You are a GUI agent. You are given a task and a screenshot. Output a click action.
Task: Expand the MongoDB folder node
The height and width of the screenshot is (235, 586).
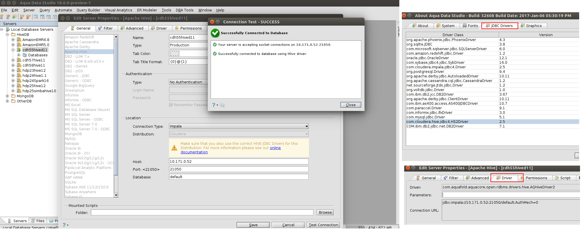(x=7, y=96)
